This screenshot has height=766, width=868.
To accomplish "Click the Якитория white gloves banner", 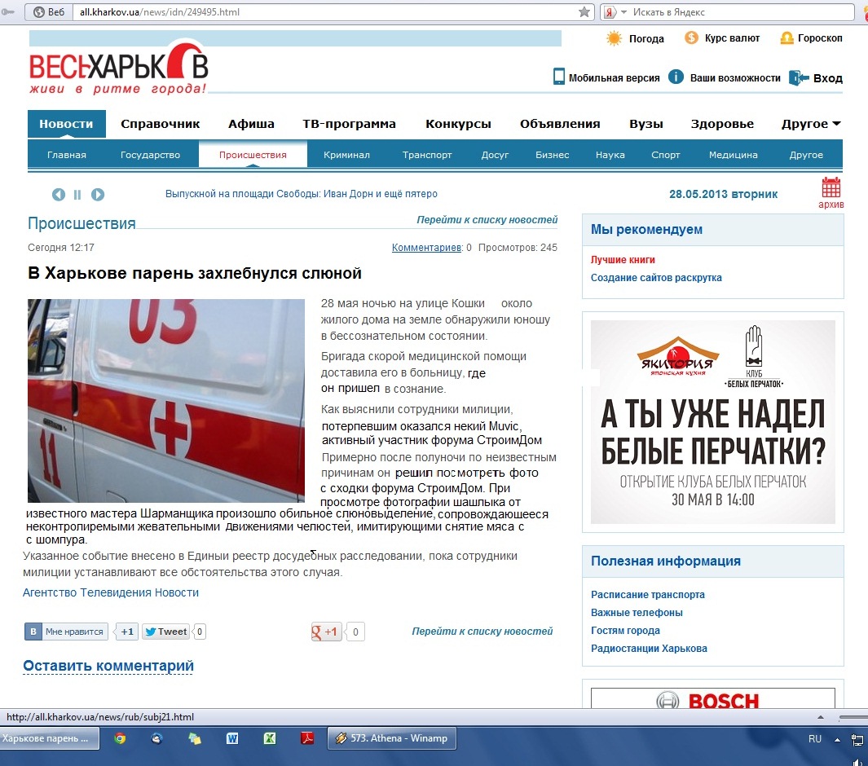I will tap(713, 422).
